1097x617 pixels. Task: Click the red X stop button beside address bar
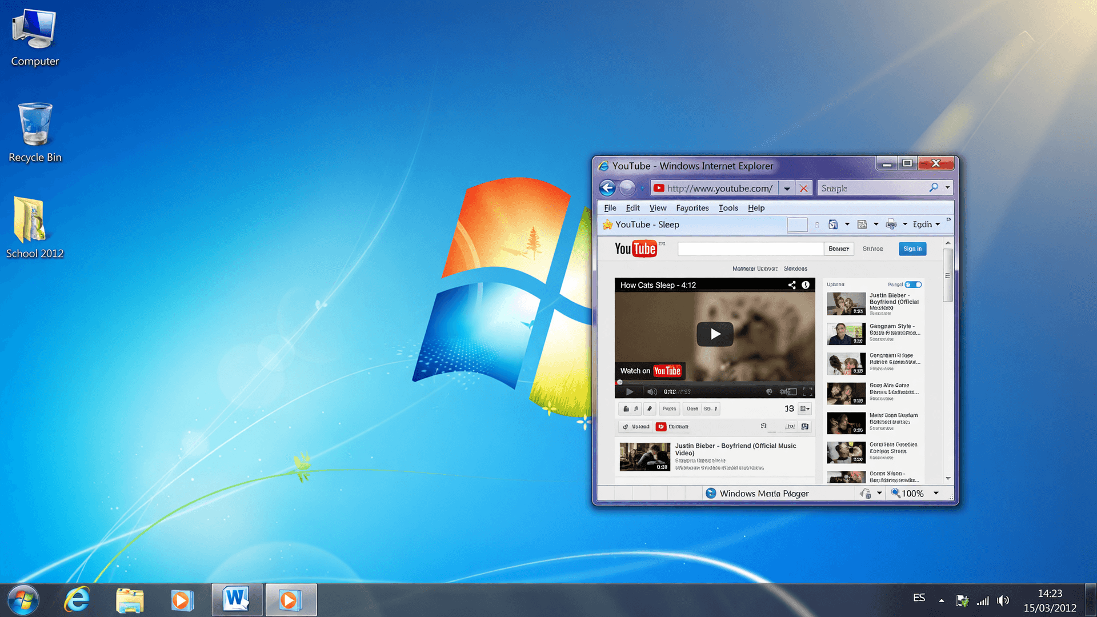coord(803,189)
